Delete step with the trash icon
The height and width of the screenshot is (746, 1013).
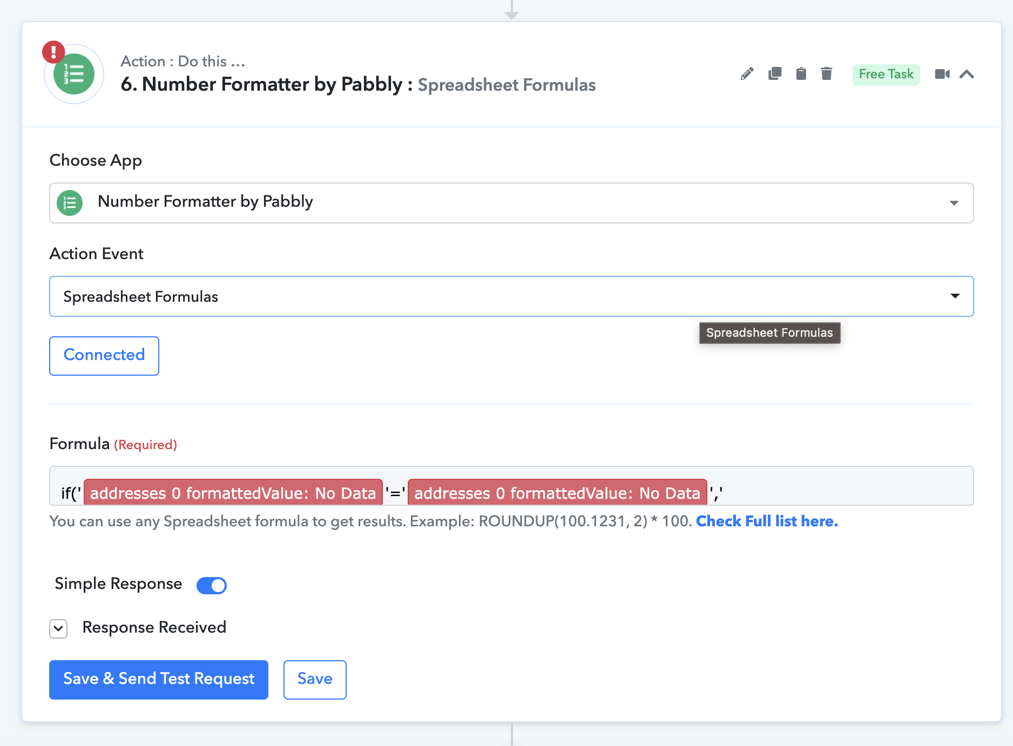coord(826,74)
